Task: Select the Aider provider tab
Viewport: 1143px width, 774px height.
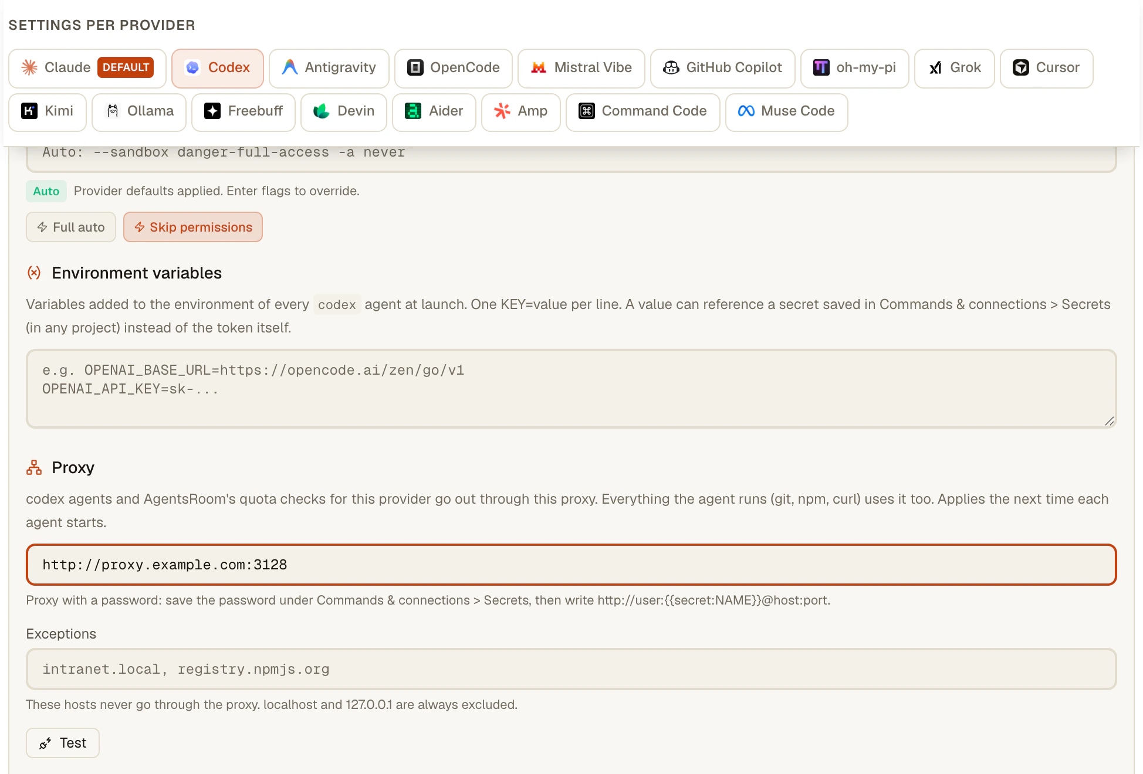Action: coord(434,112)
